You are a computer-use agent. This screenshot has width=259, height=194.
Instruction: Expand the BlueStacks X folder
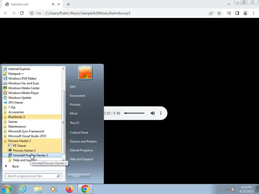(32, 117)
